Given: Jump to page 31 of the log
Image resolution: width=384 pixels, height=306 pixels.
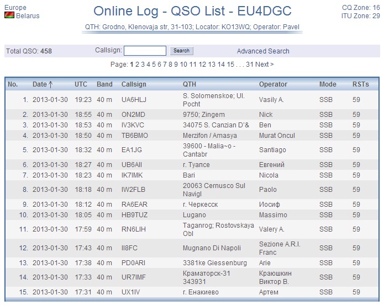Looking at the screenshot, I should 249,65.
